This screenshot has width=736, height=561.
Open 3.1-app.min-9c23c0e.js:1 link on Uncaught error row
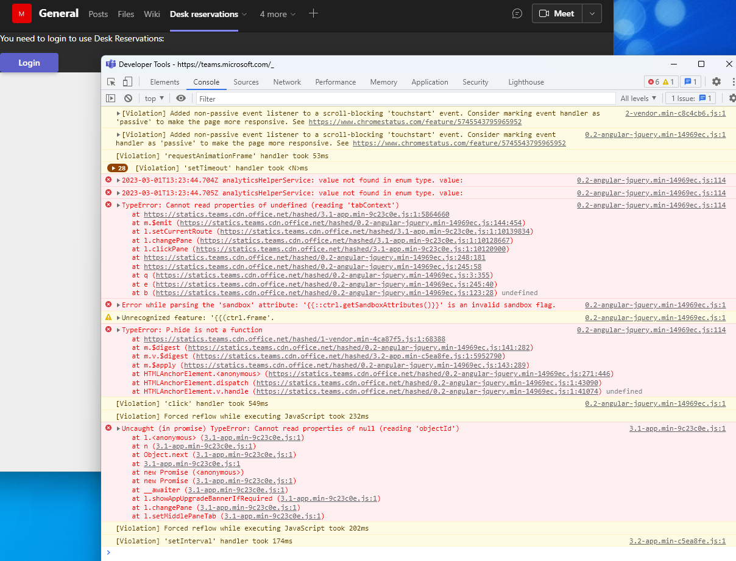click(678, 428)
